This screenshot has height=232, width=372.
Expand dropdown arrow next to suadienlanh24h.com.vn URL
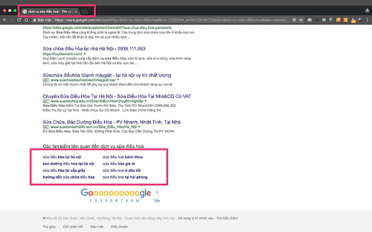139,127
